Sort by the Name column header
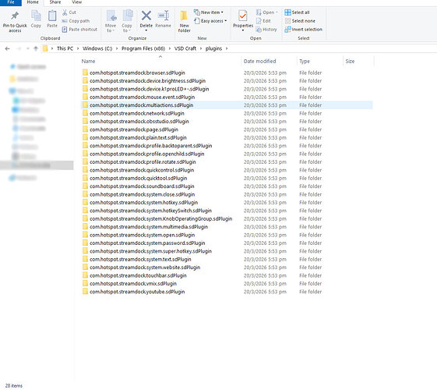Image resolution: width=437 pixels, height=390 pixels. 88,61
